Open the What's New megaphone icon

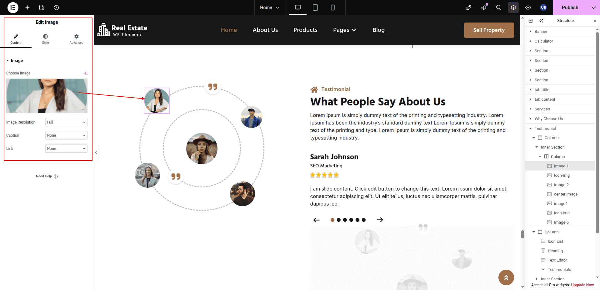(x=484, y=8)
